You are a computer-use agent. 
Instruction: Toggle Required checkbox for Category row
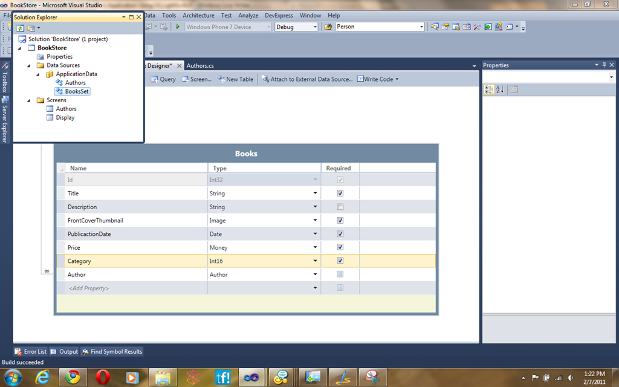click(340, 261)
